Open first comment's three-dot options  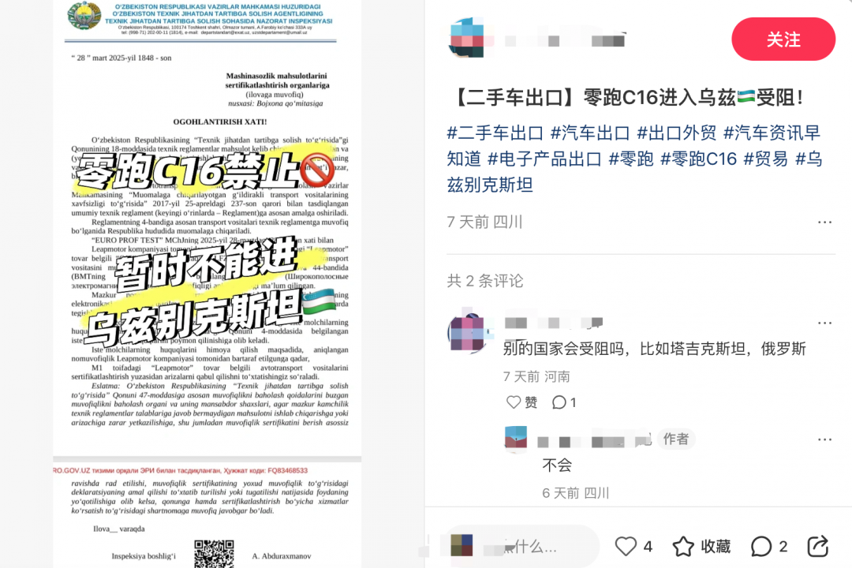824,323
